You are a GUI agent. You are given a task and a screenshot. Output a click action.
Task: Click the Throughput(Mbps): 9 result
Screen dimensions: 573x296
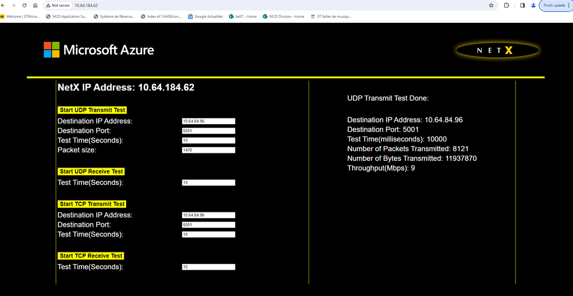pyautogui.click(x=381, y=168)
